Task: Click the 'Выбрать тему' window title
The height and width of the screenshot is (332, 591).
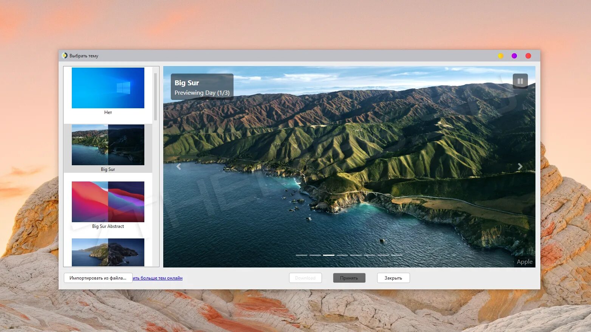Action: coord(84,56)
